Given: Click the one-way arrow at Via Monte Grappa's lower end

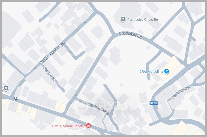Looking at the screenshot, I should 35,68.
